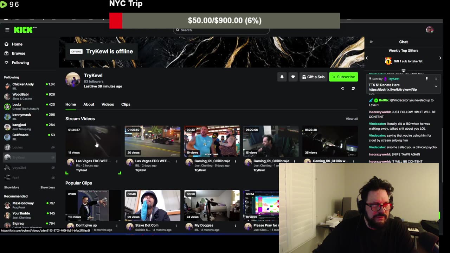Open the 01:00:06 video thumbnail

point(271,141)
